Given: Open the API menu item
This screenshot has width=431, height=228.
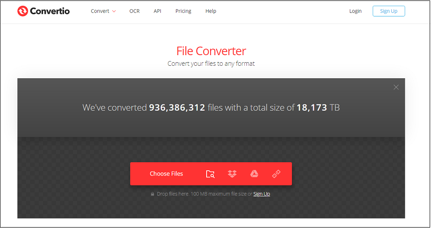Looking at the screenshot, I should click(x=157, y=11).
